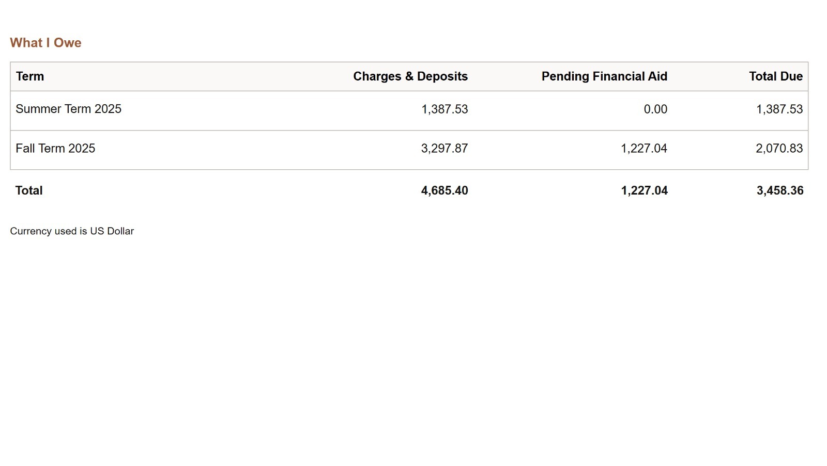This screenshot has width=827, height=466.
Task: Click Summer Term charges amount 1,387.53
Action: 445,109
